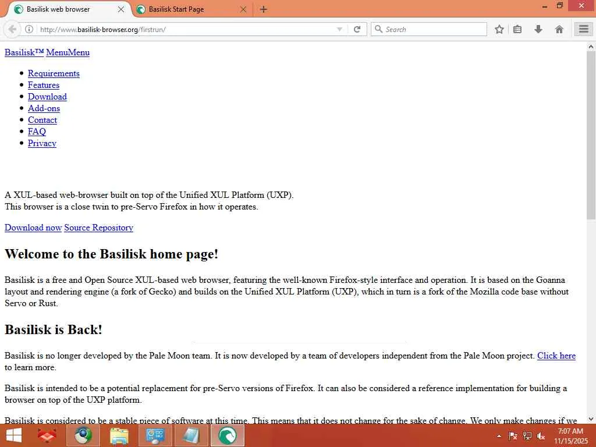Open the site information icon in the address bar
Viewport: 596px width, 447px height.
click(29, 29)
